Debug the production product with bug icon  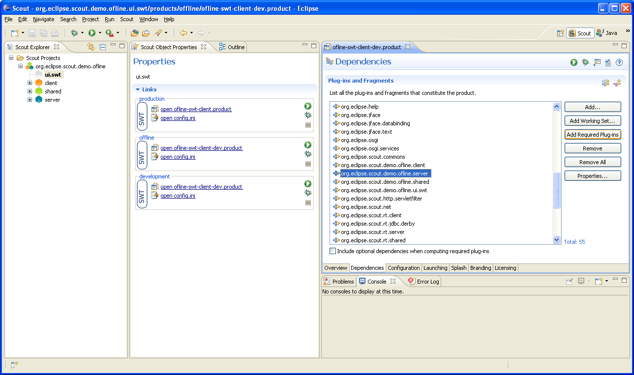click(x=308, y=115)
